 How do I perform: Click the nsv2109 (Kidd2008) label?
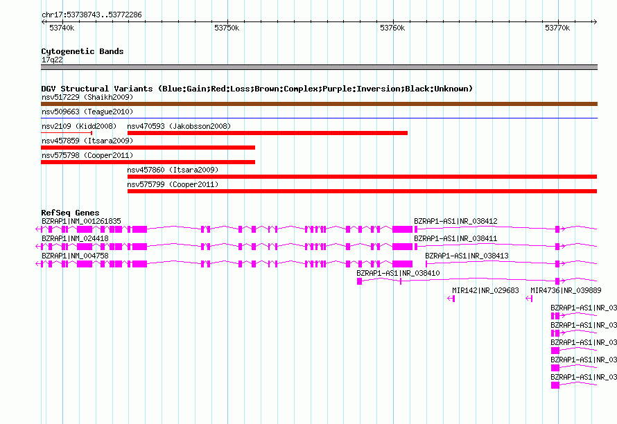[x=79, y=126]
